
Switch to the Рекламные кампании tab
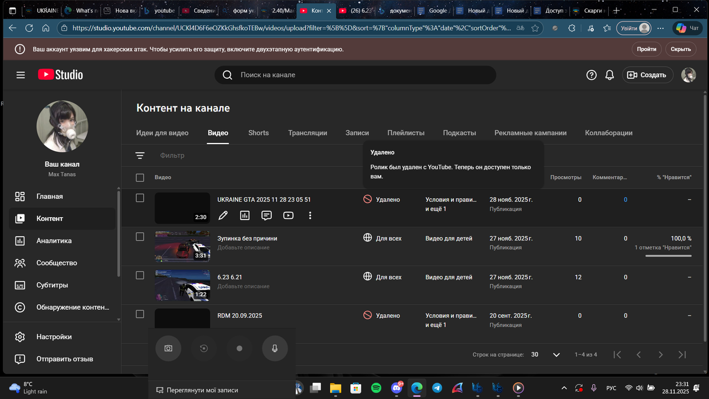point(531,133)
